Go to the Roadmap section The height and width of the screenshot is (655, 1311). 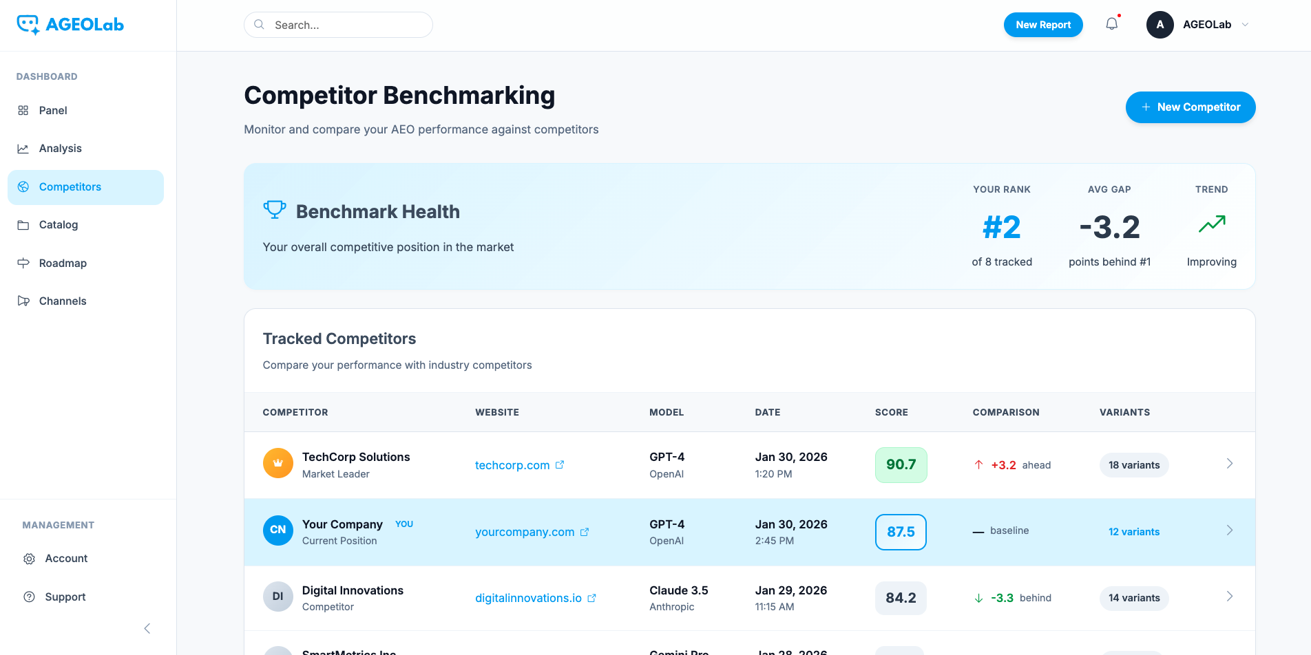point(63,264)
